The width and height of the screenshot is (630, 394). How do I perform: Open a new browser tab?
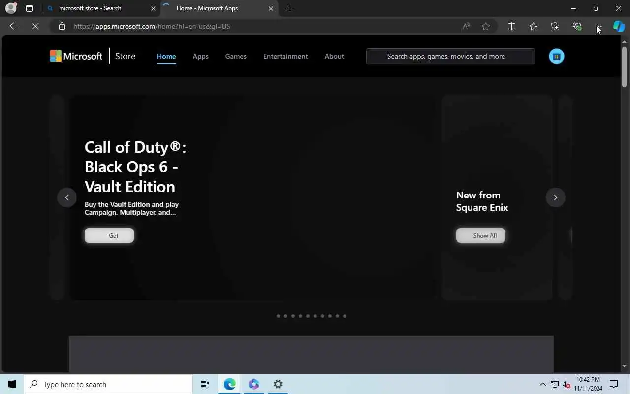[289, 8]
